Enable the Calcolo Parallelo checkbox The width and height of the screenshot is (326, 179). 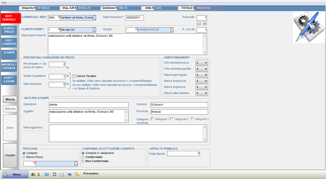tap(74, 76)
